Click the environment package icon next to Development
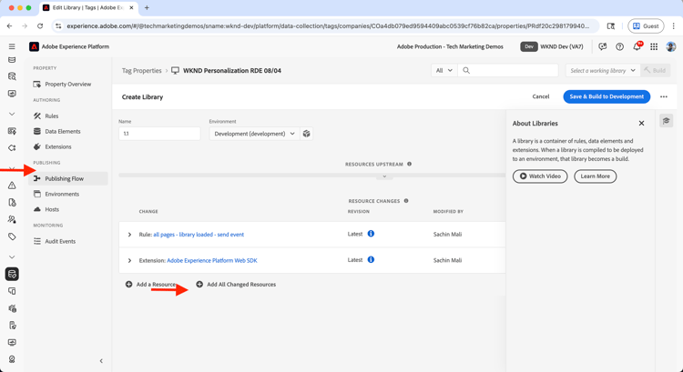Image resolution: width=683 pixels, height=372 pixels. [307, 134]
